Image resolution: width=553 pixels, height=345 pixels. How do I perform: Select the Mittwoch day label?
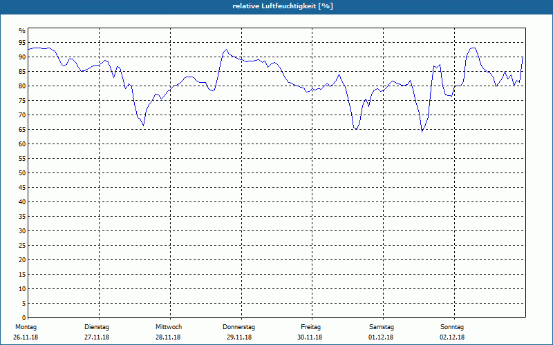click(169, 327)
